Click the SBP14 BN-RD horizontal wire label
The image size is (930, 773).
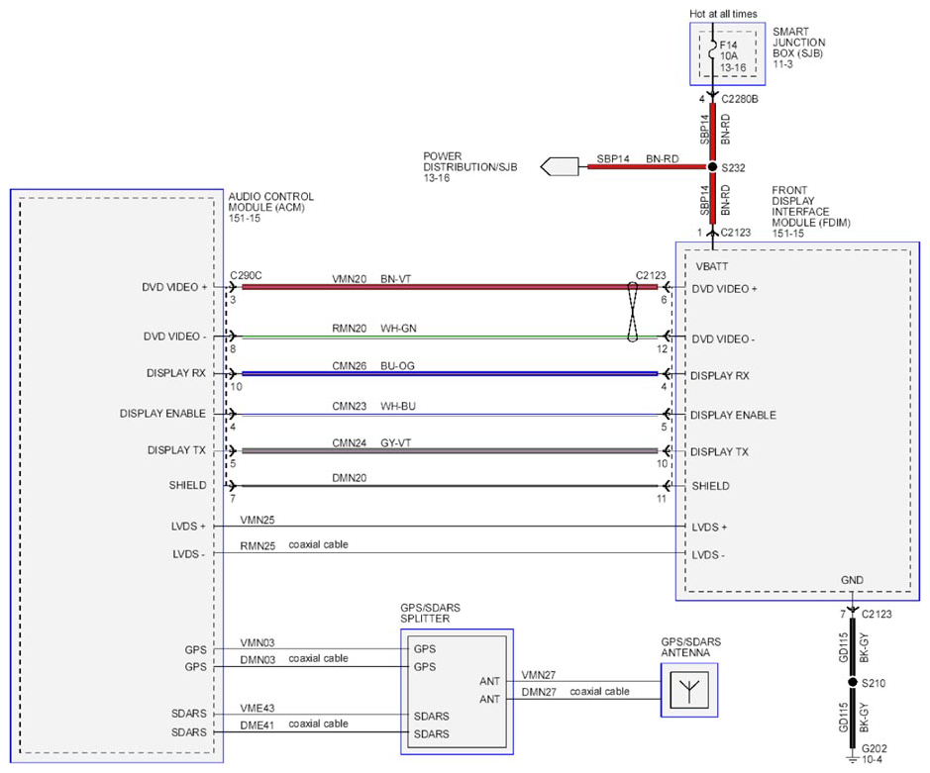638,159
